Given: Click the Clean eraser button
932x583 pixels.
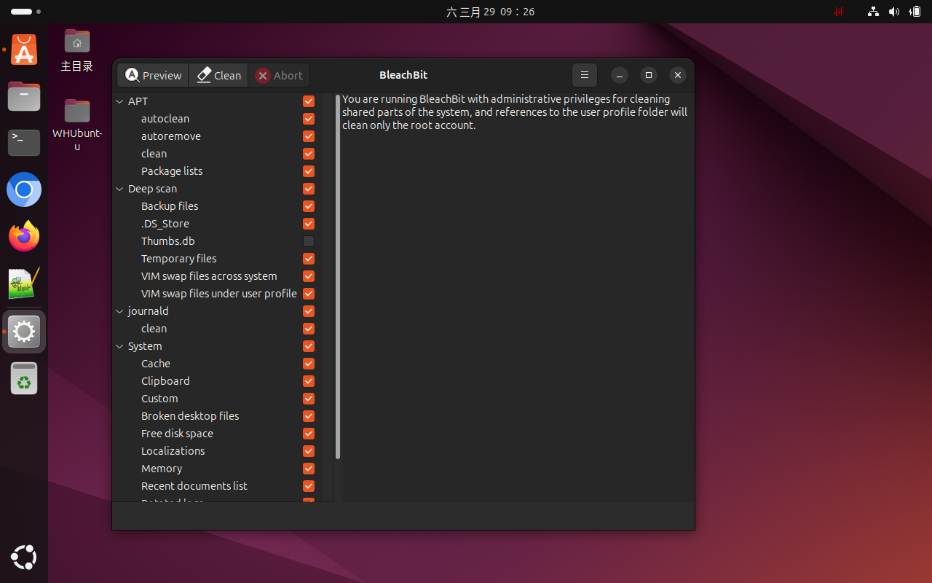Looking at the screenshot, I should (218, 75).
